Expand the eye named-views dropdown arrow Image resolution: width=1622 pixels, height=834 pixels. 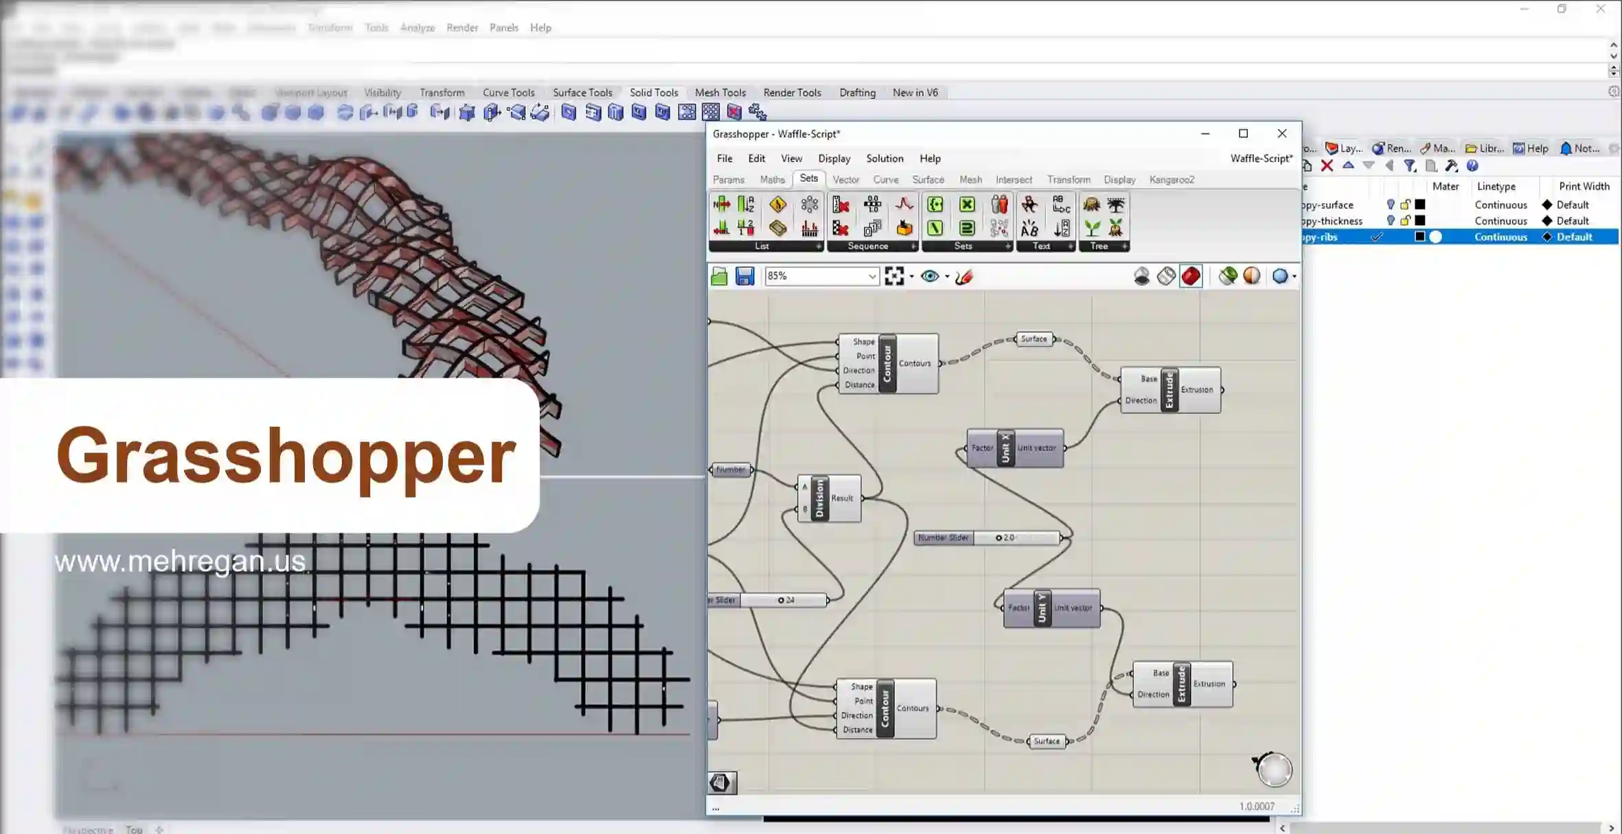click(947, 277)
